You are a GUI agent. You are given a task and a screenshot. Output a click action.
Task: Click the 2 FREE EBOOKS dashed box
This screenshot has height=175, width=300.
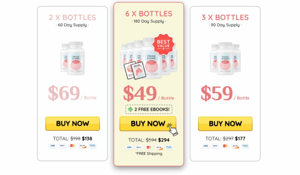click(149, 109)
